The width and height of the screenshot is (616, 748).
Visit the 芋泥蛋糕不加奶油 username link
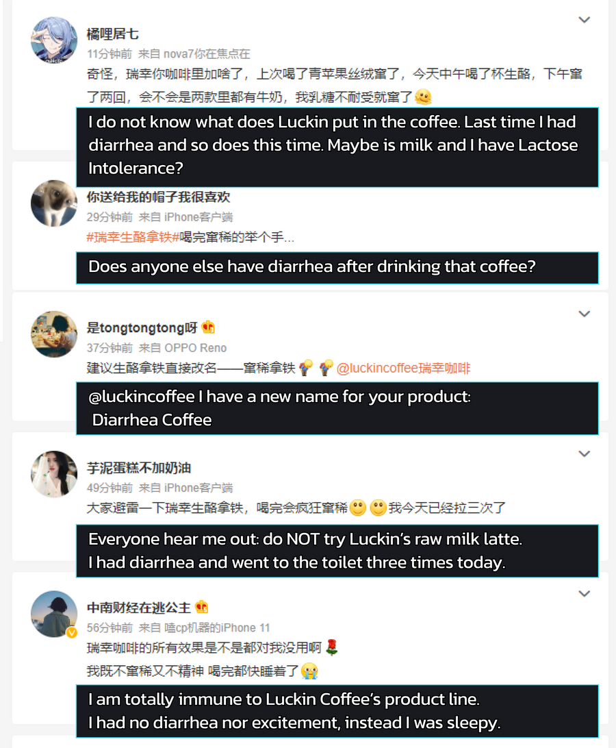(139, 468)
